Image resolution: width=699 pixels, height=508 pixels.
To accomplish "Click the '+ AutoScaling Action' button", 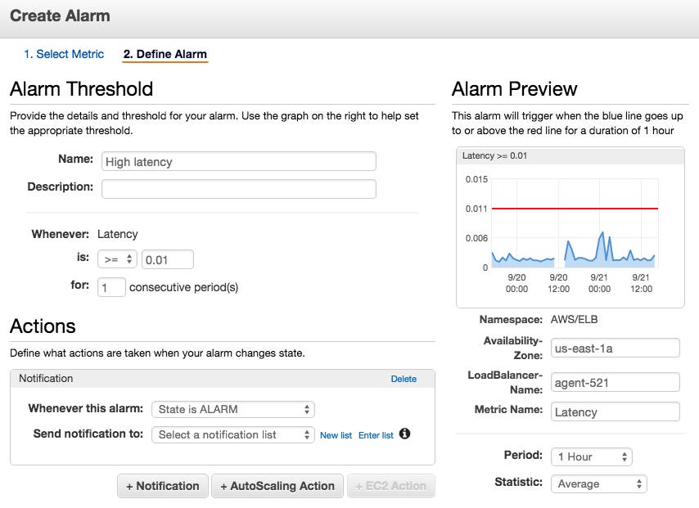I will 279,486.
